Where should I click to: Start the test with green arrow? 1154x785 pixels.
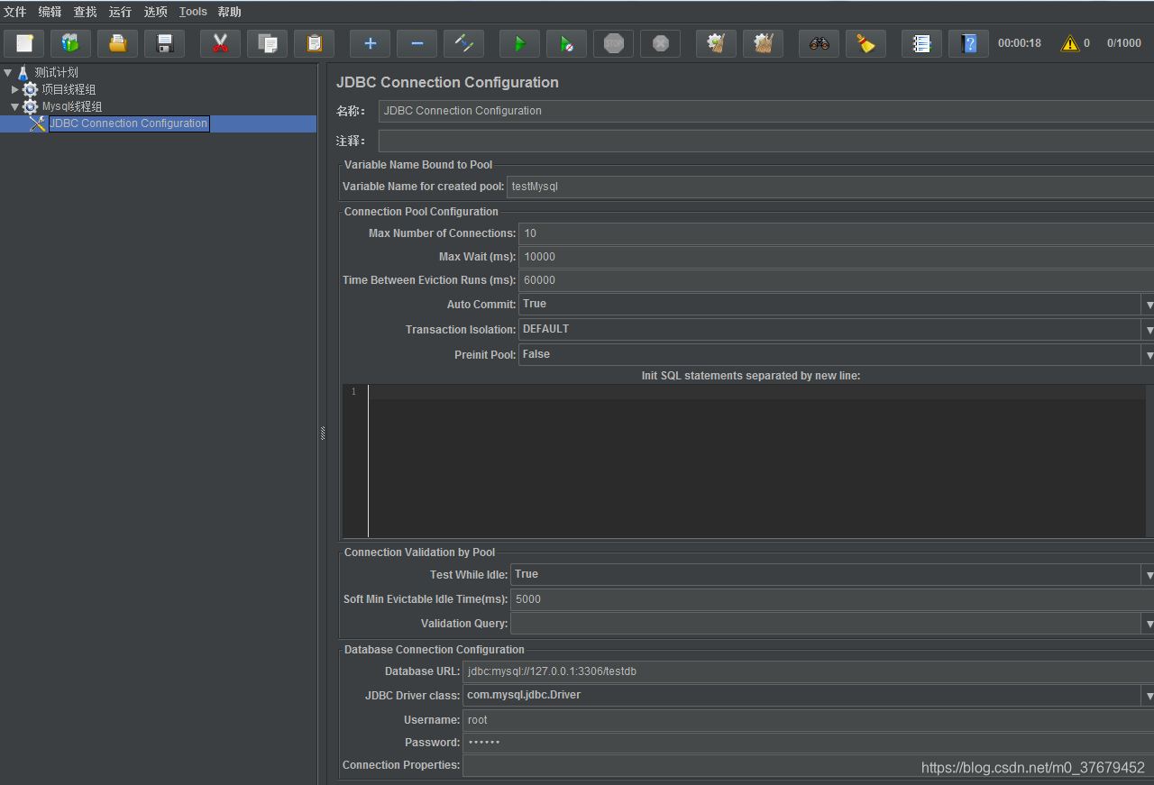(519, 43)
